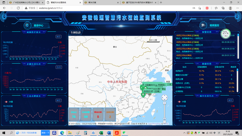Zoom out with the map minus button
The image size is (242, 136).
pos(165,122)
